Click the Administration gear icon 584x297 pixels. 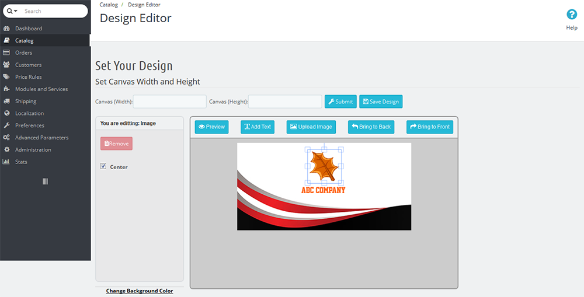click(x=6, y=149)
